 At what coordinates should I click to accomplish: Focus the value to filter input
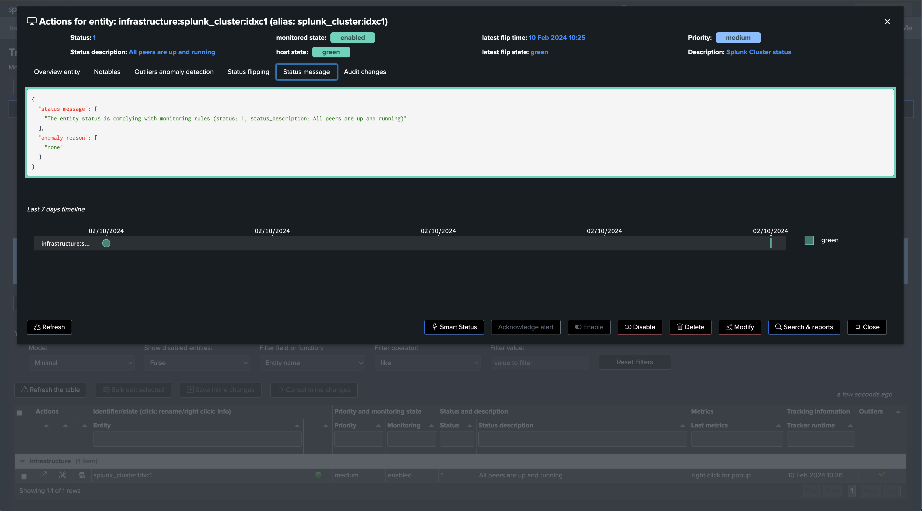click(539, 363)
